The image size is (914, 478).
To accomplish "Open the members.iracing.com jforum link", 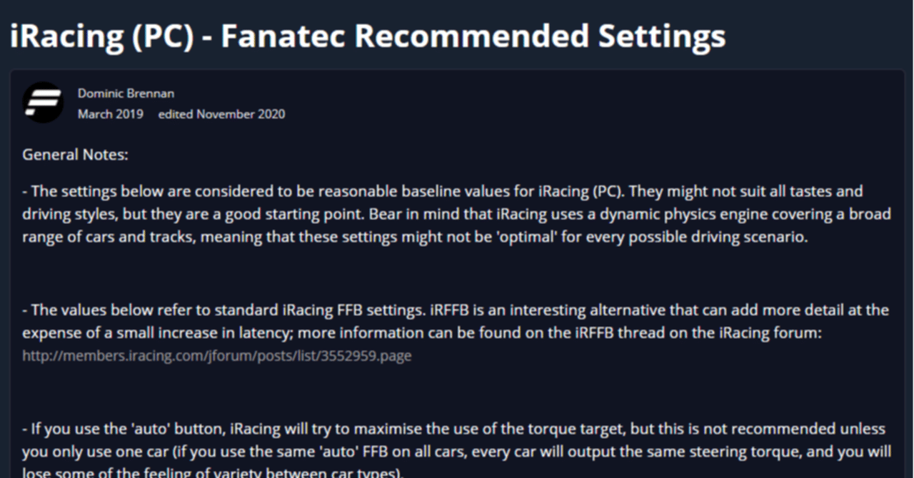I will pos(217,355).
